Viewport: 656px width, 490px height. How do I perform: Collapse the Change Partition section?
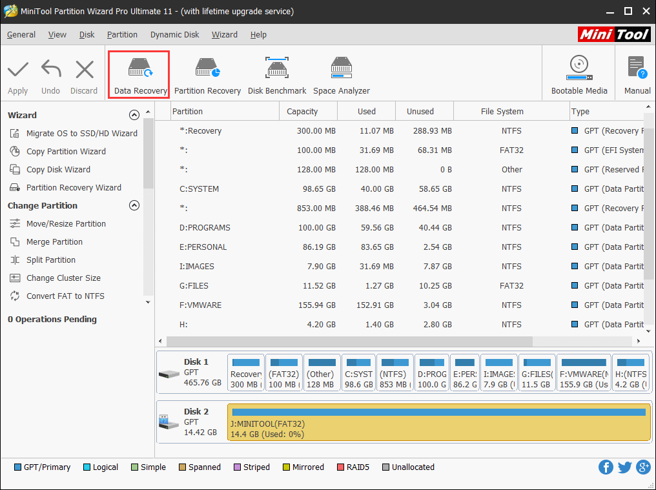134,205
